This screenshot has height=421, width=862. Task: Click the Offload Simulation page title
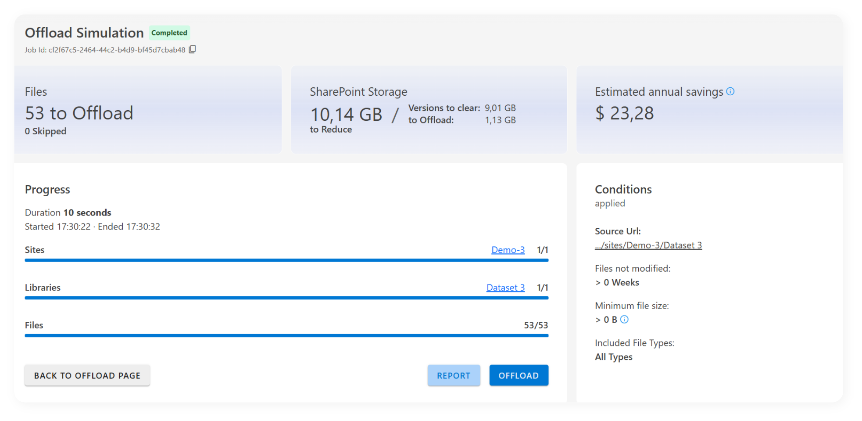[x=84, y=33]
